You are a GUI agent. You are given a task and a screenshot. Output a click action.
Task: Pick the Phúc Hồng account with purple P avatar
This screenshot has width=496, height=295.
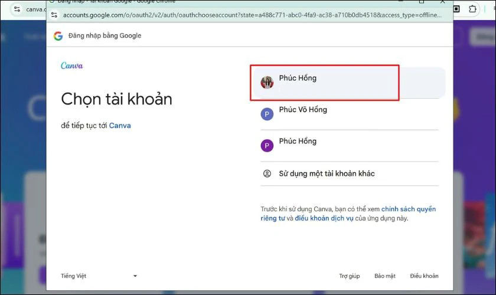point(349,146)
